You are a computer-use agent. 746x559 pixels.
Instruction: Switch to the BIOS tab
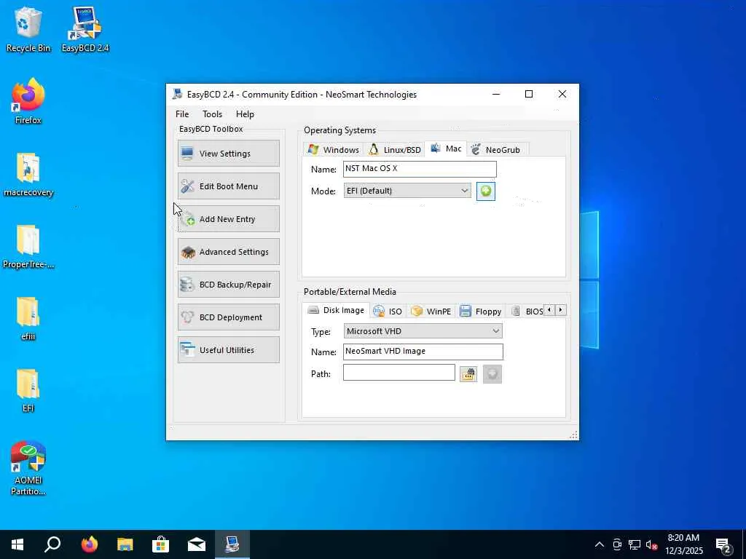pyautogui.click(x=527, y=312)
